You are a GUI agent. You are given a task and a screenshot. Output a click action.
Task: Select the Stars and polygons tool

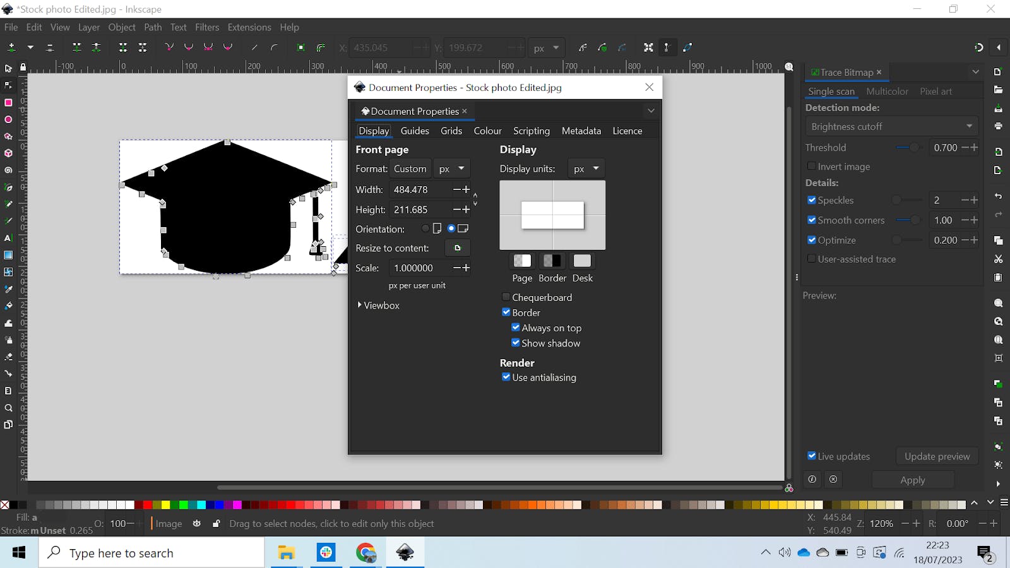coord(8,136)
